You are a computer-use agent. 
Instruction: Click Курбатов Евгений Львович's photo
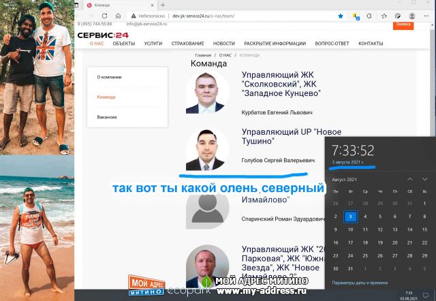[206, 92]
